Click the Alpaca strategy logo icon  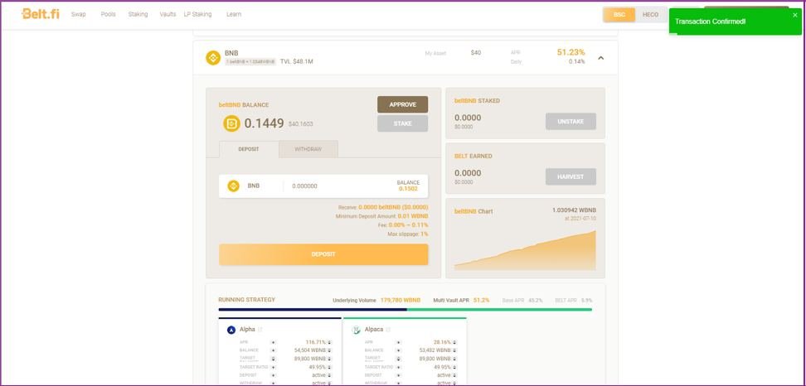pos(357,330)
